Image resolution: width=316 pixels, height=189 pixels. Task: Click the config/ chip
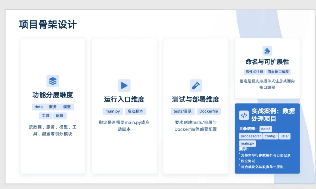point(271,136)
